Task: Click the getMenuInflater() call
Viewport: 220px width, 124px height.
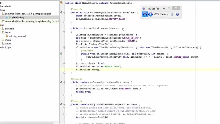Action: 87,89
